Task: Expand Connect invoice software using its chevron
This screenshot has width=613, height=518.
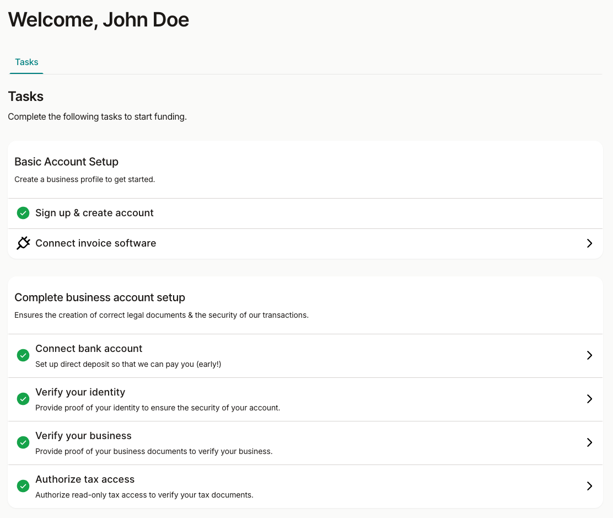Action: [x=589, y=243]
